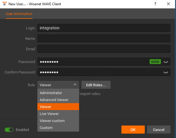This screenshot has width=176, height=138.
Task: Click the Wisenet WAVE app icon in title bar
Action: 4,4
